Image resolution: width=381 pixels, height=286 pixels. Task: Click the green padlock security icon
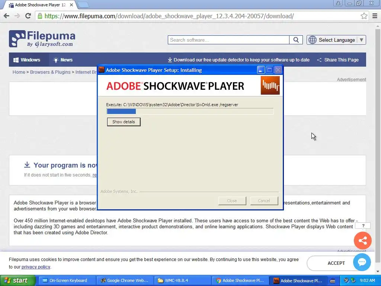[40, 16]
